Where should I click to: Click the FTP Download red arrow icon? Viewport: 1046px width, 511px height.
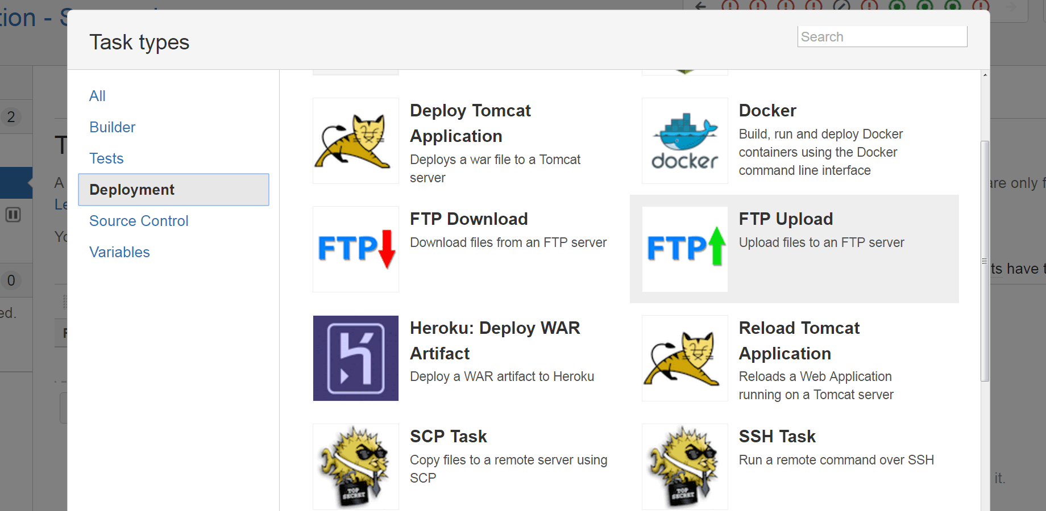pos(356,249)
